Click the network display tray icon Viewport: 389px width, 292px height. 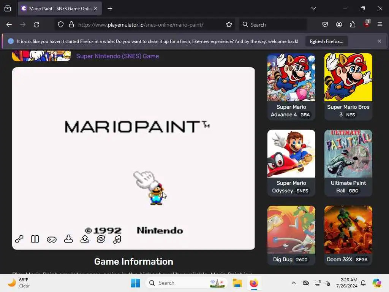point(318,283)
